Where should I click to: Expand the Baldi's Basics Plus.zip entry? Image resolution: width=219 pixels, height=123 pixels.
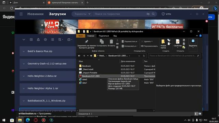click(x=24, y=51)
